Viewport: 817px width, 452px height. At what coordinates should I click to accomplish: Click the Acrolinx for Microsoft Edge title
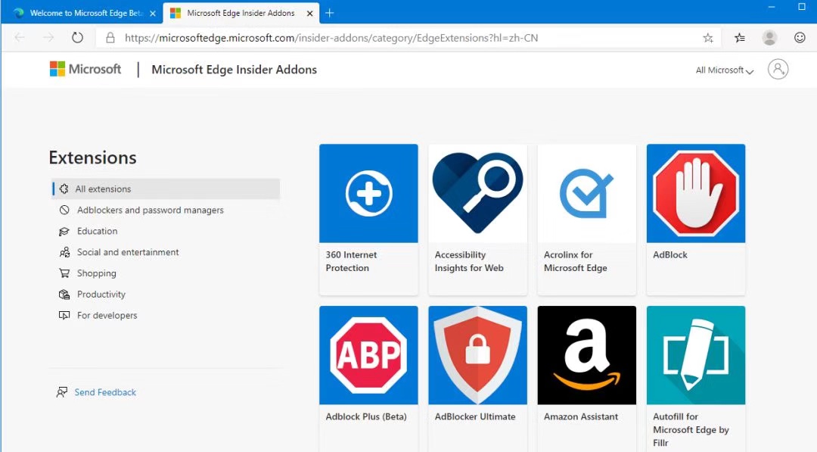point(576,261)
